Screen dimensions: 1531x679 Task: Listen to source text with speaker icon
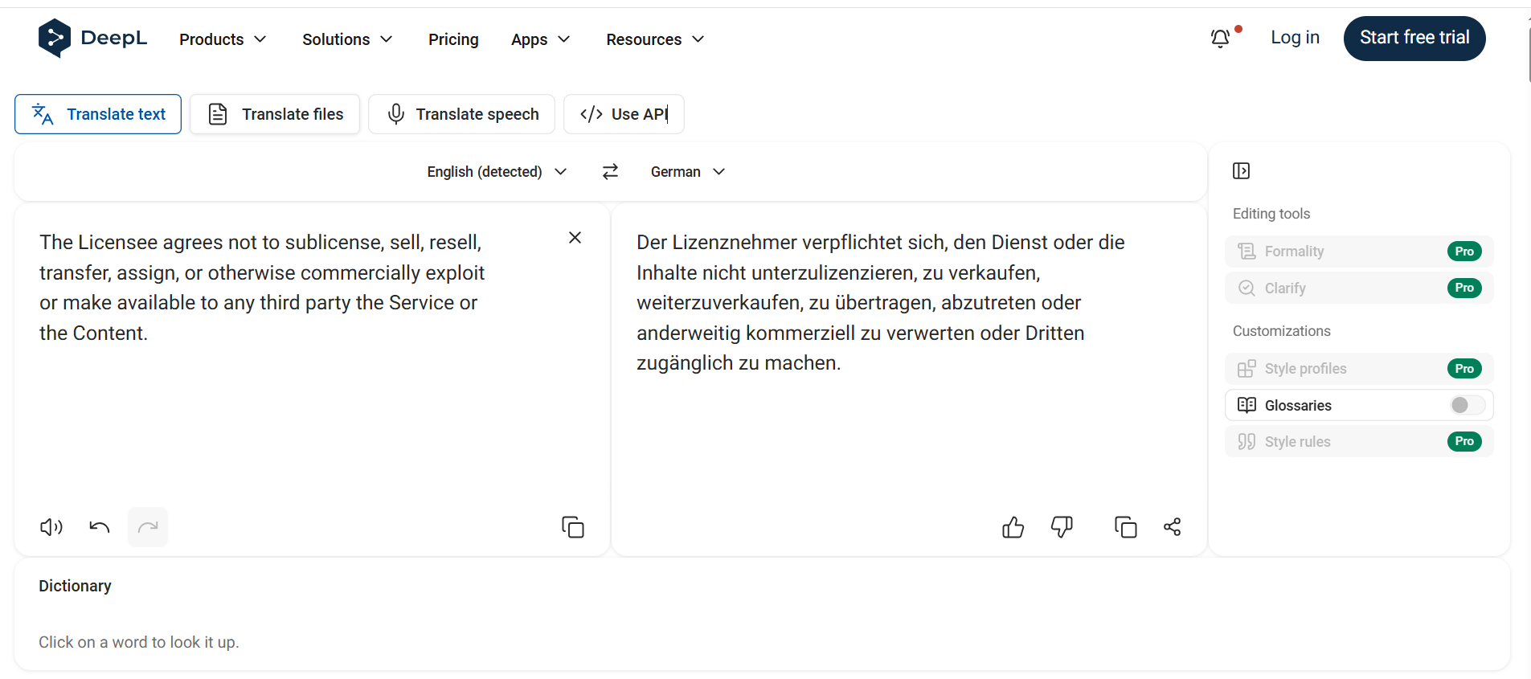[x=51, y=527]
